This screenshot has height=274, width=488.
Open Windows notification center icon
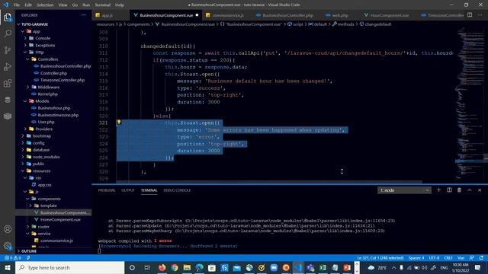(x=478, y=267)
